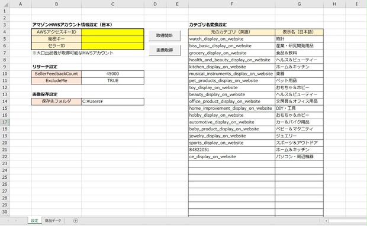Click the horizontal scrollbar left arrow

point(326,221)
